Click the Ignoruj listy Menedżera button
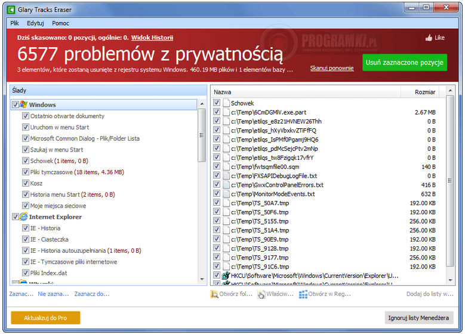Image resolution: width=465 pixels, height=334 pixels. coord(418,318)
